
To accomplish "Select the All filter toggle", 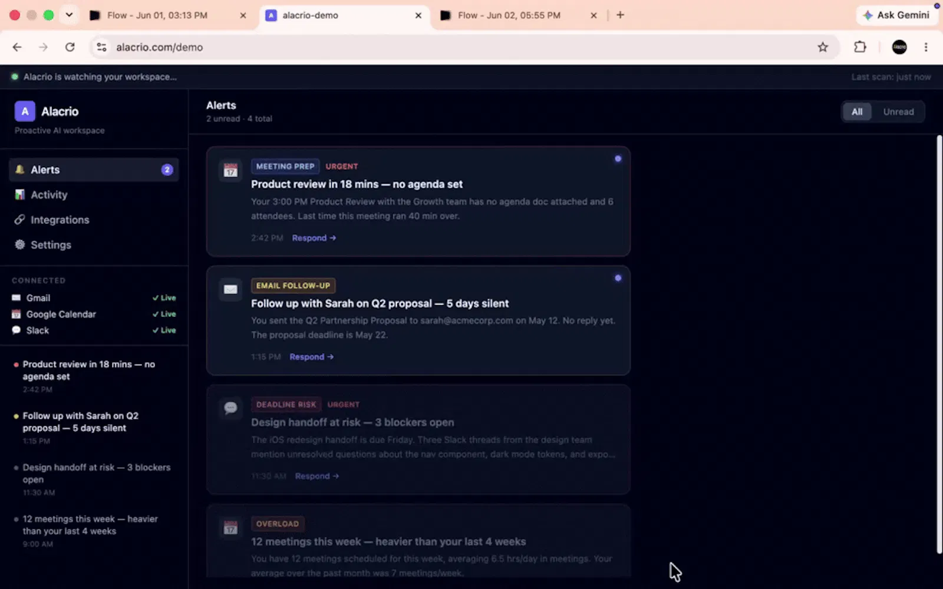I will pos(857,112).
